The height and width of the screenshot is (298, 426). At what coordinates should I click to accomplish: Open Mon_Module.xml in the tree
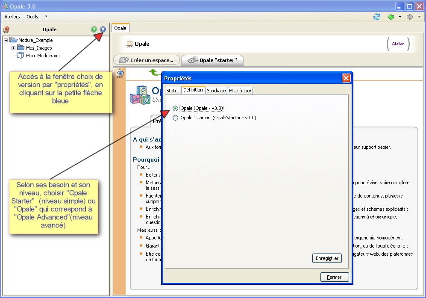pyautogui.click(x=43, y=56)
